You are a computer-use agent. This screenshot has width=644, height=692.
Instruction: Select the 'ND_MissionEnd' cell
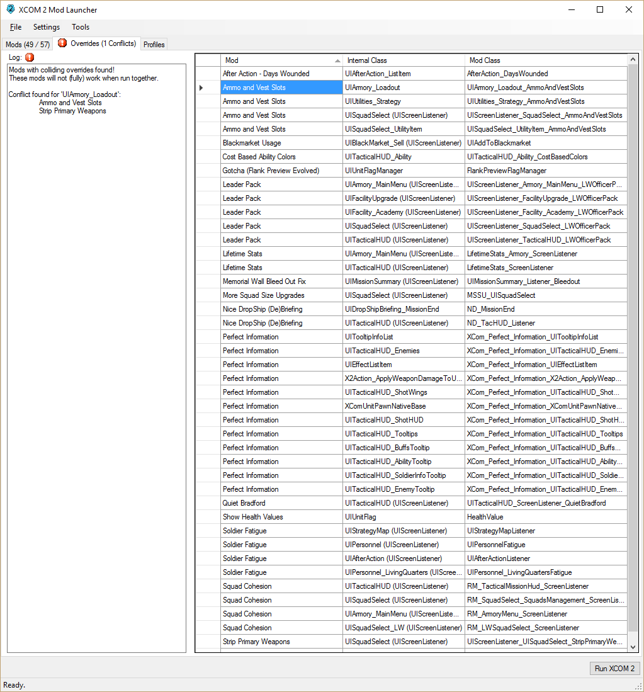click(x=546, y=309)
